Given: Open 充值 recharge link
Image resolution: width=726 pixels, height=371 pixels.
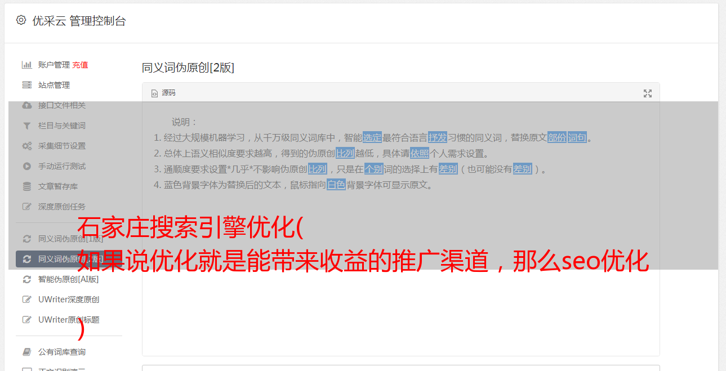Looking at the screenshot, I should [80, 65].
